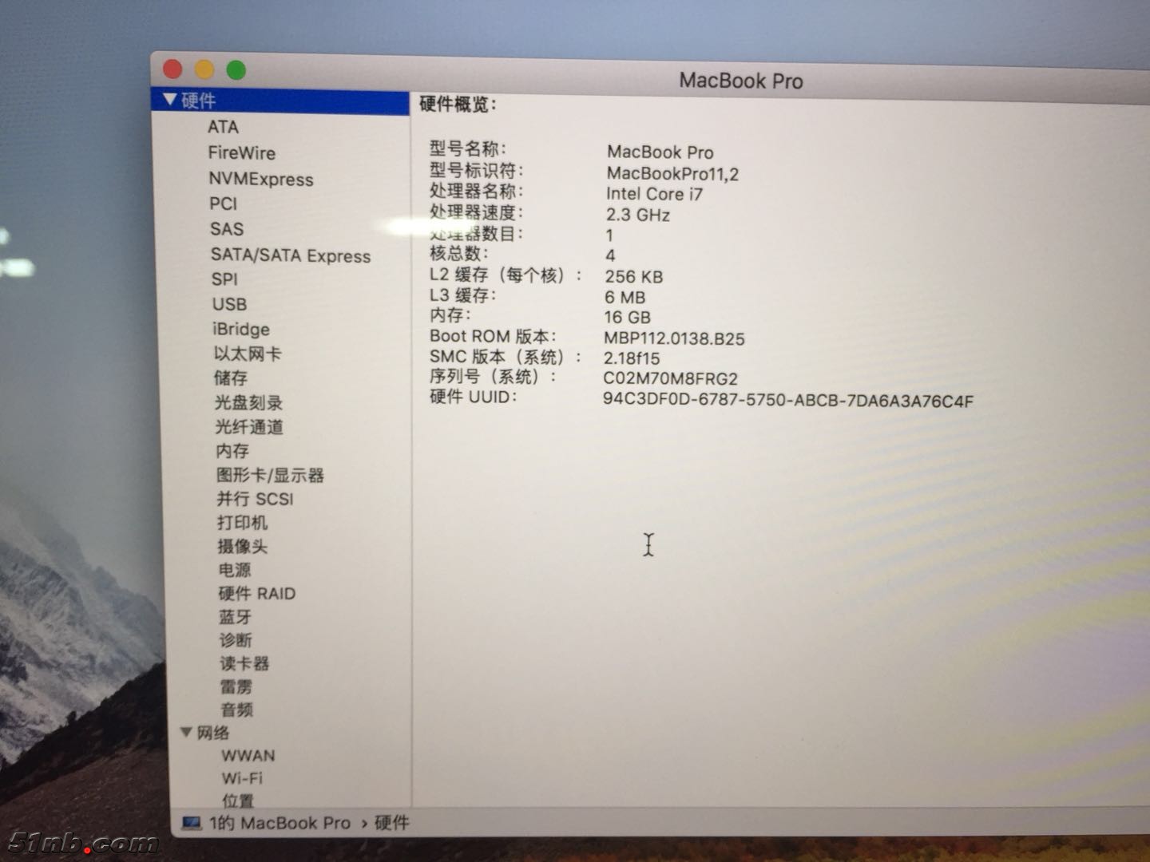Open 光盘刻录 disc burning entry
Screen dimensions: 1150x862
248,402
